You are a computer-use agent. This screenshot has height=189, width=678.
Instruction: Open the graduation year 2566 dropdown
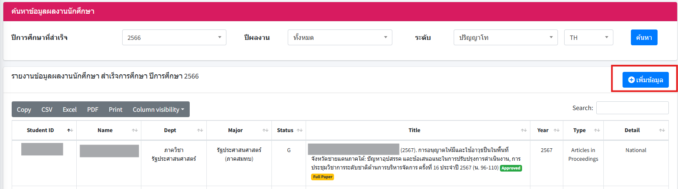point(174,37)
